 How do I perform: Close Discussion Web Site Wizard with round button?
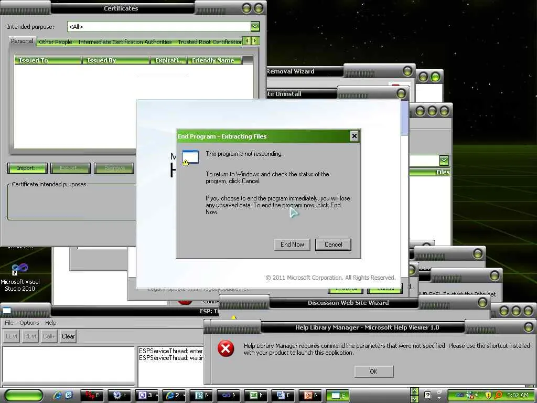482,302
